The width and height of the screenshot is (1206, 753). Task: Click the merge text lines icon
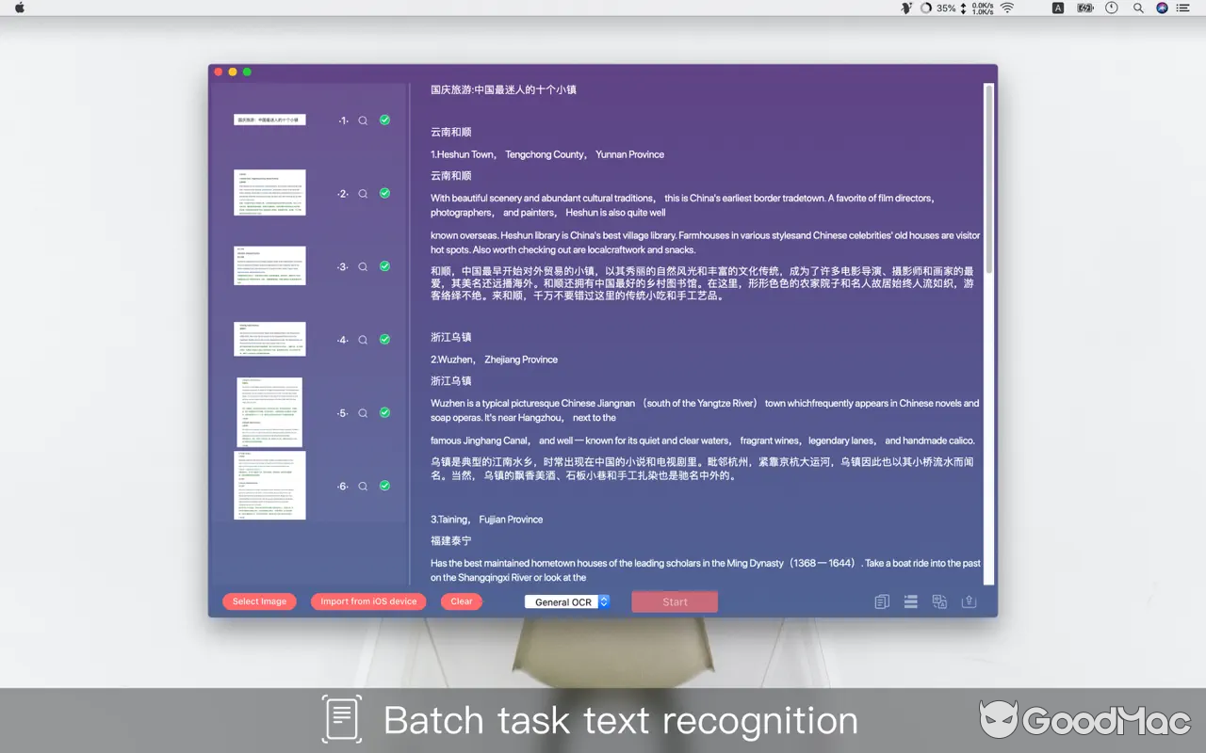pyautogui.click(x=910, y=601)
